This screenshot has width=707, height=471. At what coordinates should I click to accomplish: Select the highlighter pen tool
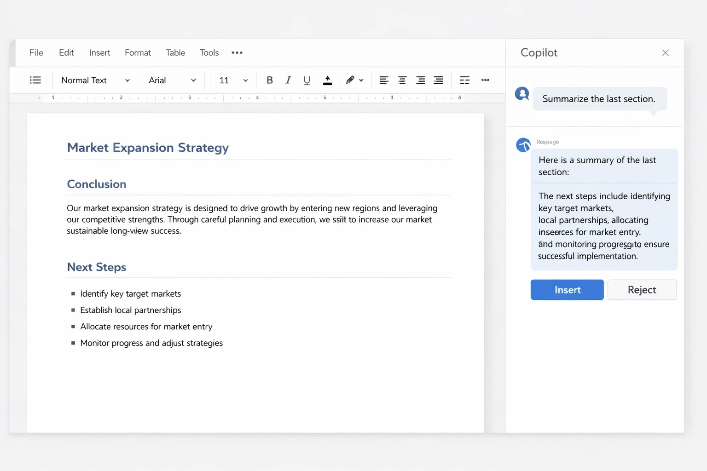pyautogui.click(x=350, y=80)
